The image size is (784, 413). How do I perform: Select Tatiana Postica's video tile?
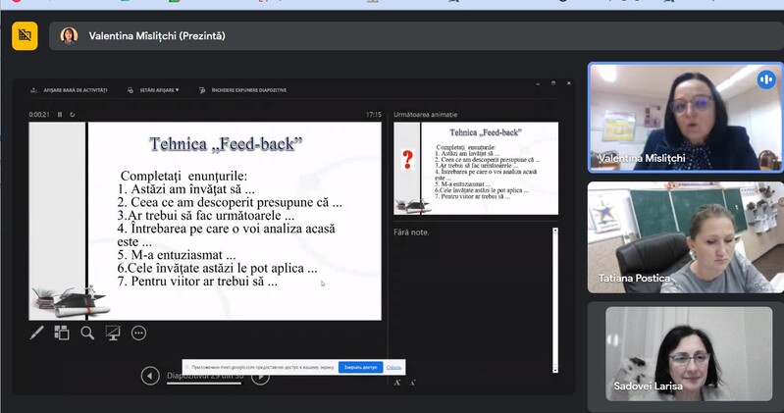(685, 237)
